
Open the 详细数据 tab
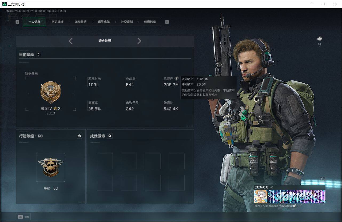(80, 22)
